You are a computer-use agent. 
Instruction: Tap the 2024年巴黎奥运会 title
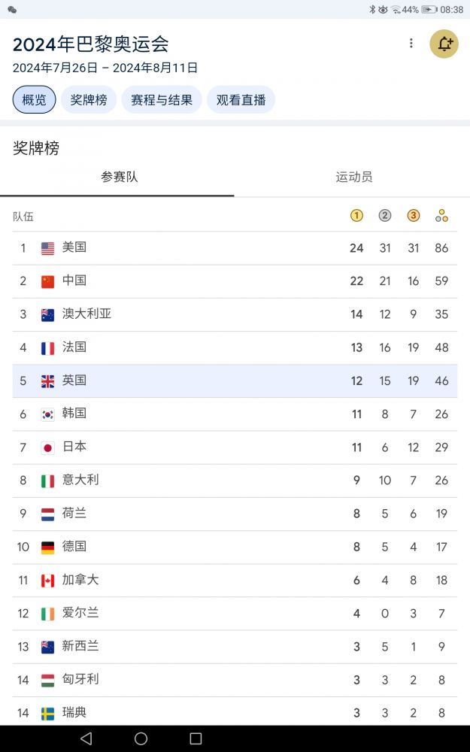click(x=90, y=44)
